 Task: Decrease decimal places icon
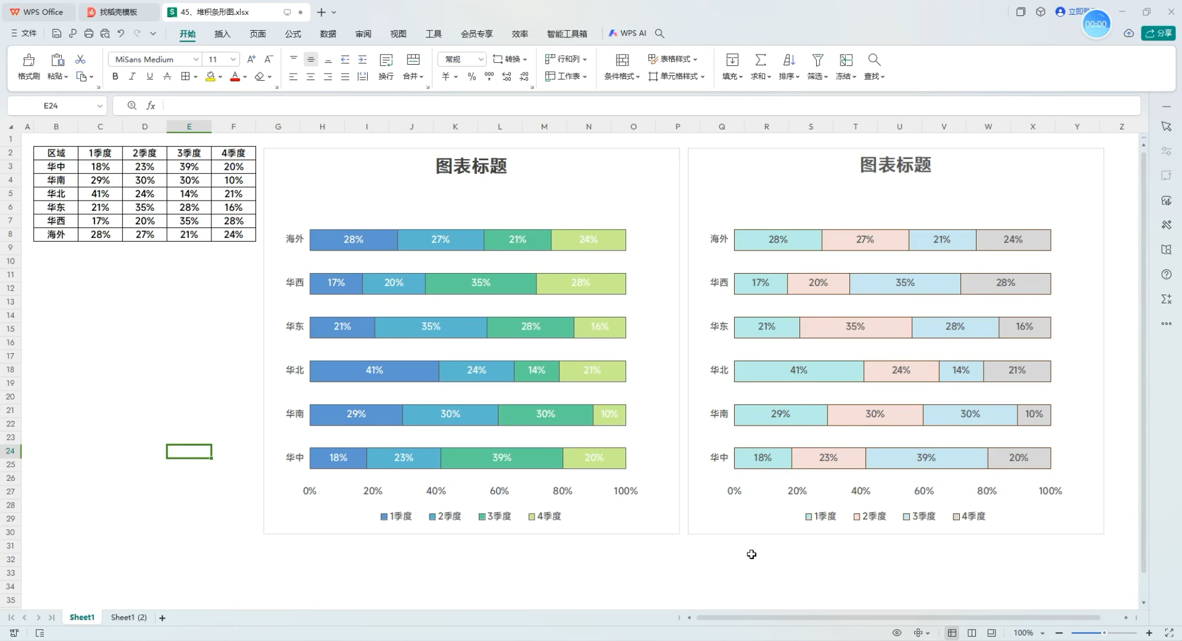524,77
